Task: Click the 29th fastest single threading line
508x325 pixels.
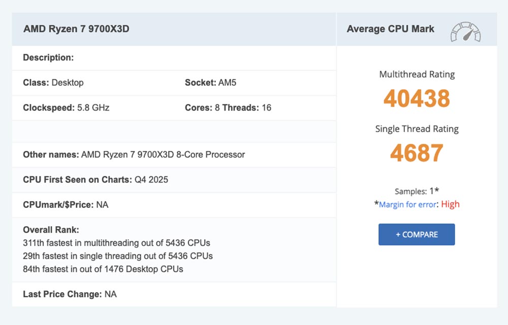Action: [118, 256]
